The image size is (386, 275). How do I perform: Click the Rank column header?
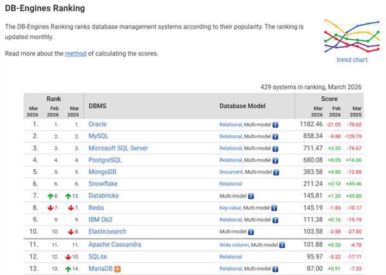click(x=54, y=99)
